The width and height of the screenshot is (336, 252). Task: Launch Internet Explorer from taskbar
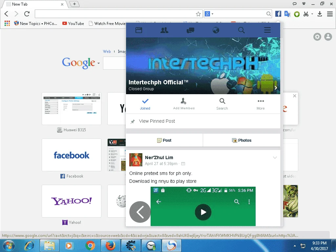coord(29,245)
